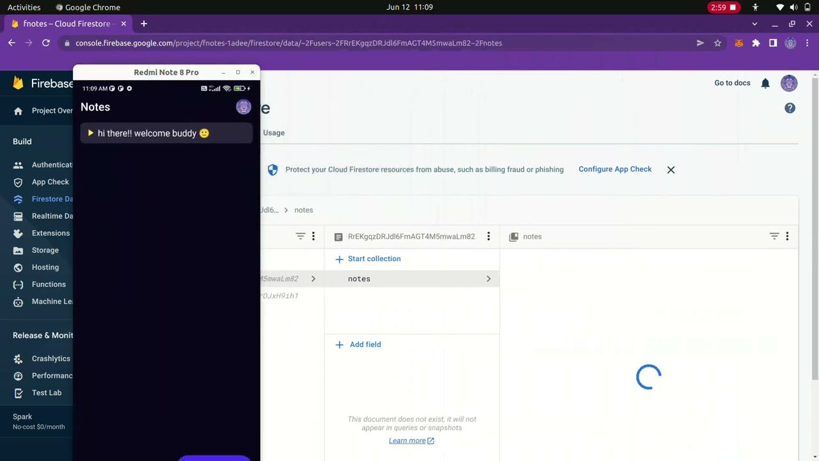Open Chrome side panel icon

773,43
